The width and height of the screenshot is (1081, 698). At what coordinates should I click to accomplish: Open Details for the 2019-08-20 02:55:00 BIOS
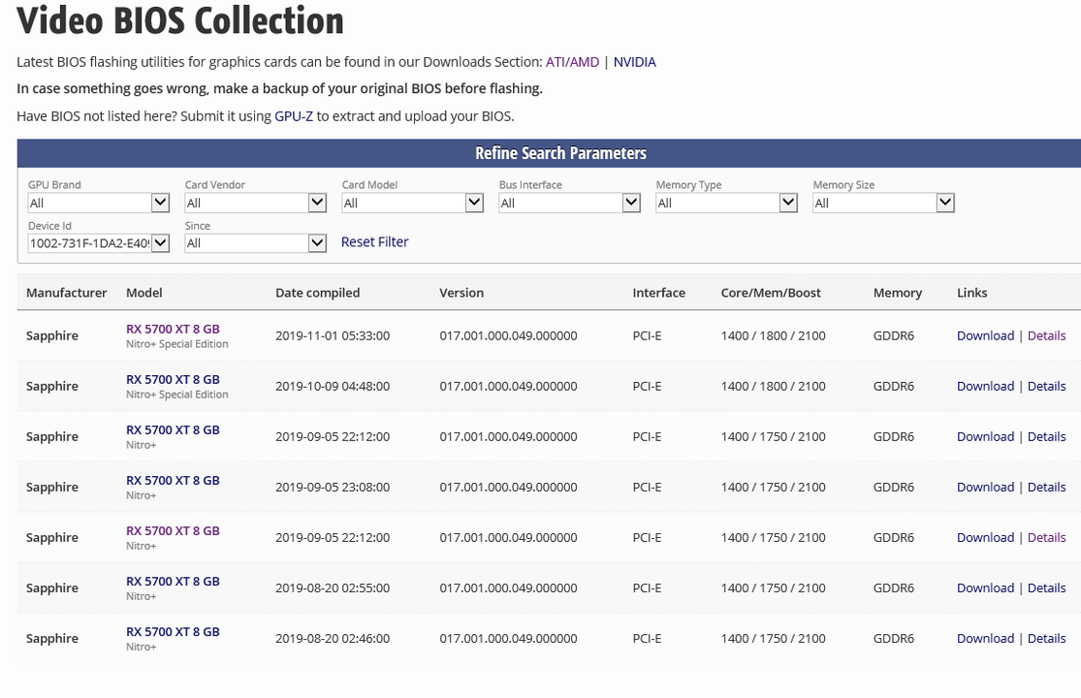pos(1046,587)
